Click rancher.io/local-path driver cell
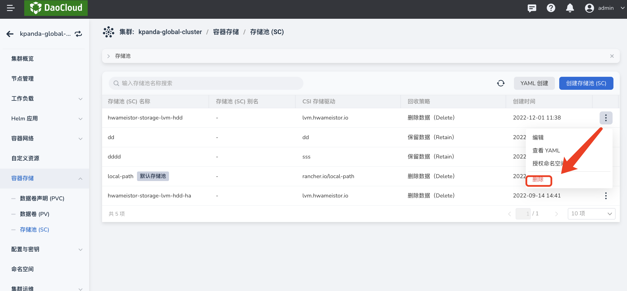The image size is (627, 291). 328,176
